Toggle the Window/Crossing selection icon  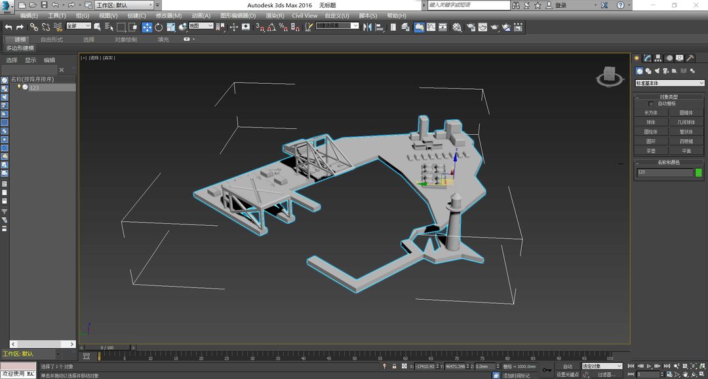click(x=132, y=27)
